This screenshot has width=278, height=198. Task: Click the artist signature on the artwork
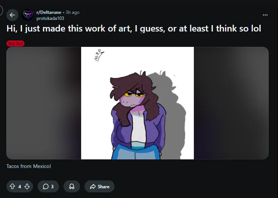coord(99,56)
